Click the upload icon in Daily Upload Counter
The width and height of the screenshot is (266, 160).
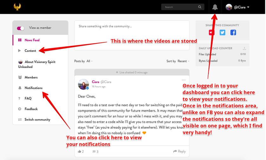pos(244,48)
